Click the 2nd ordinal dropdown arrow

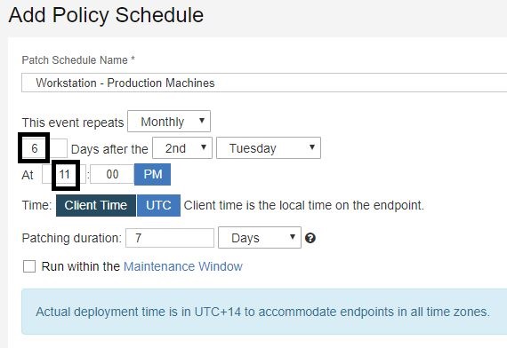pos(204,147)
